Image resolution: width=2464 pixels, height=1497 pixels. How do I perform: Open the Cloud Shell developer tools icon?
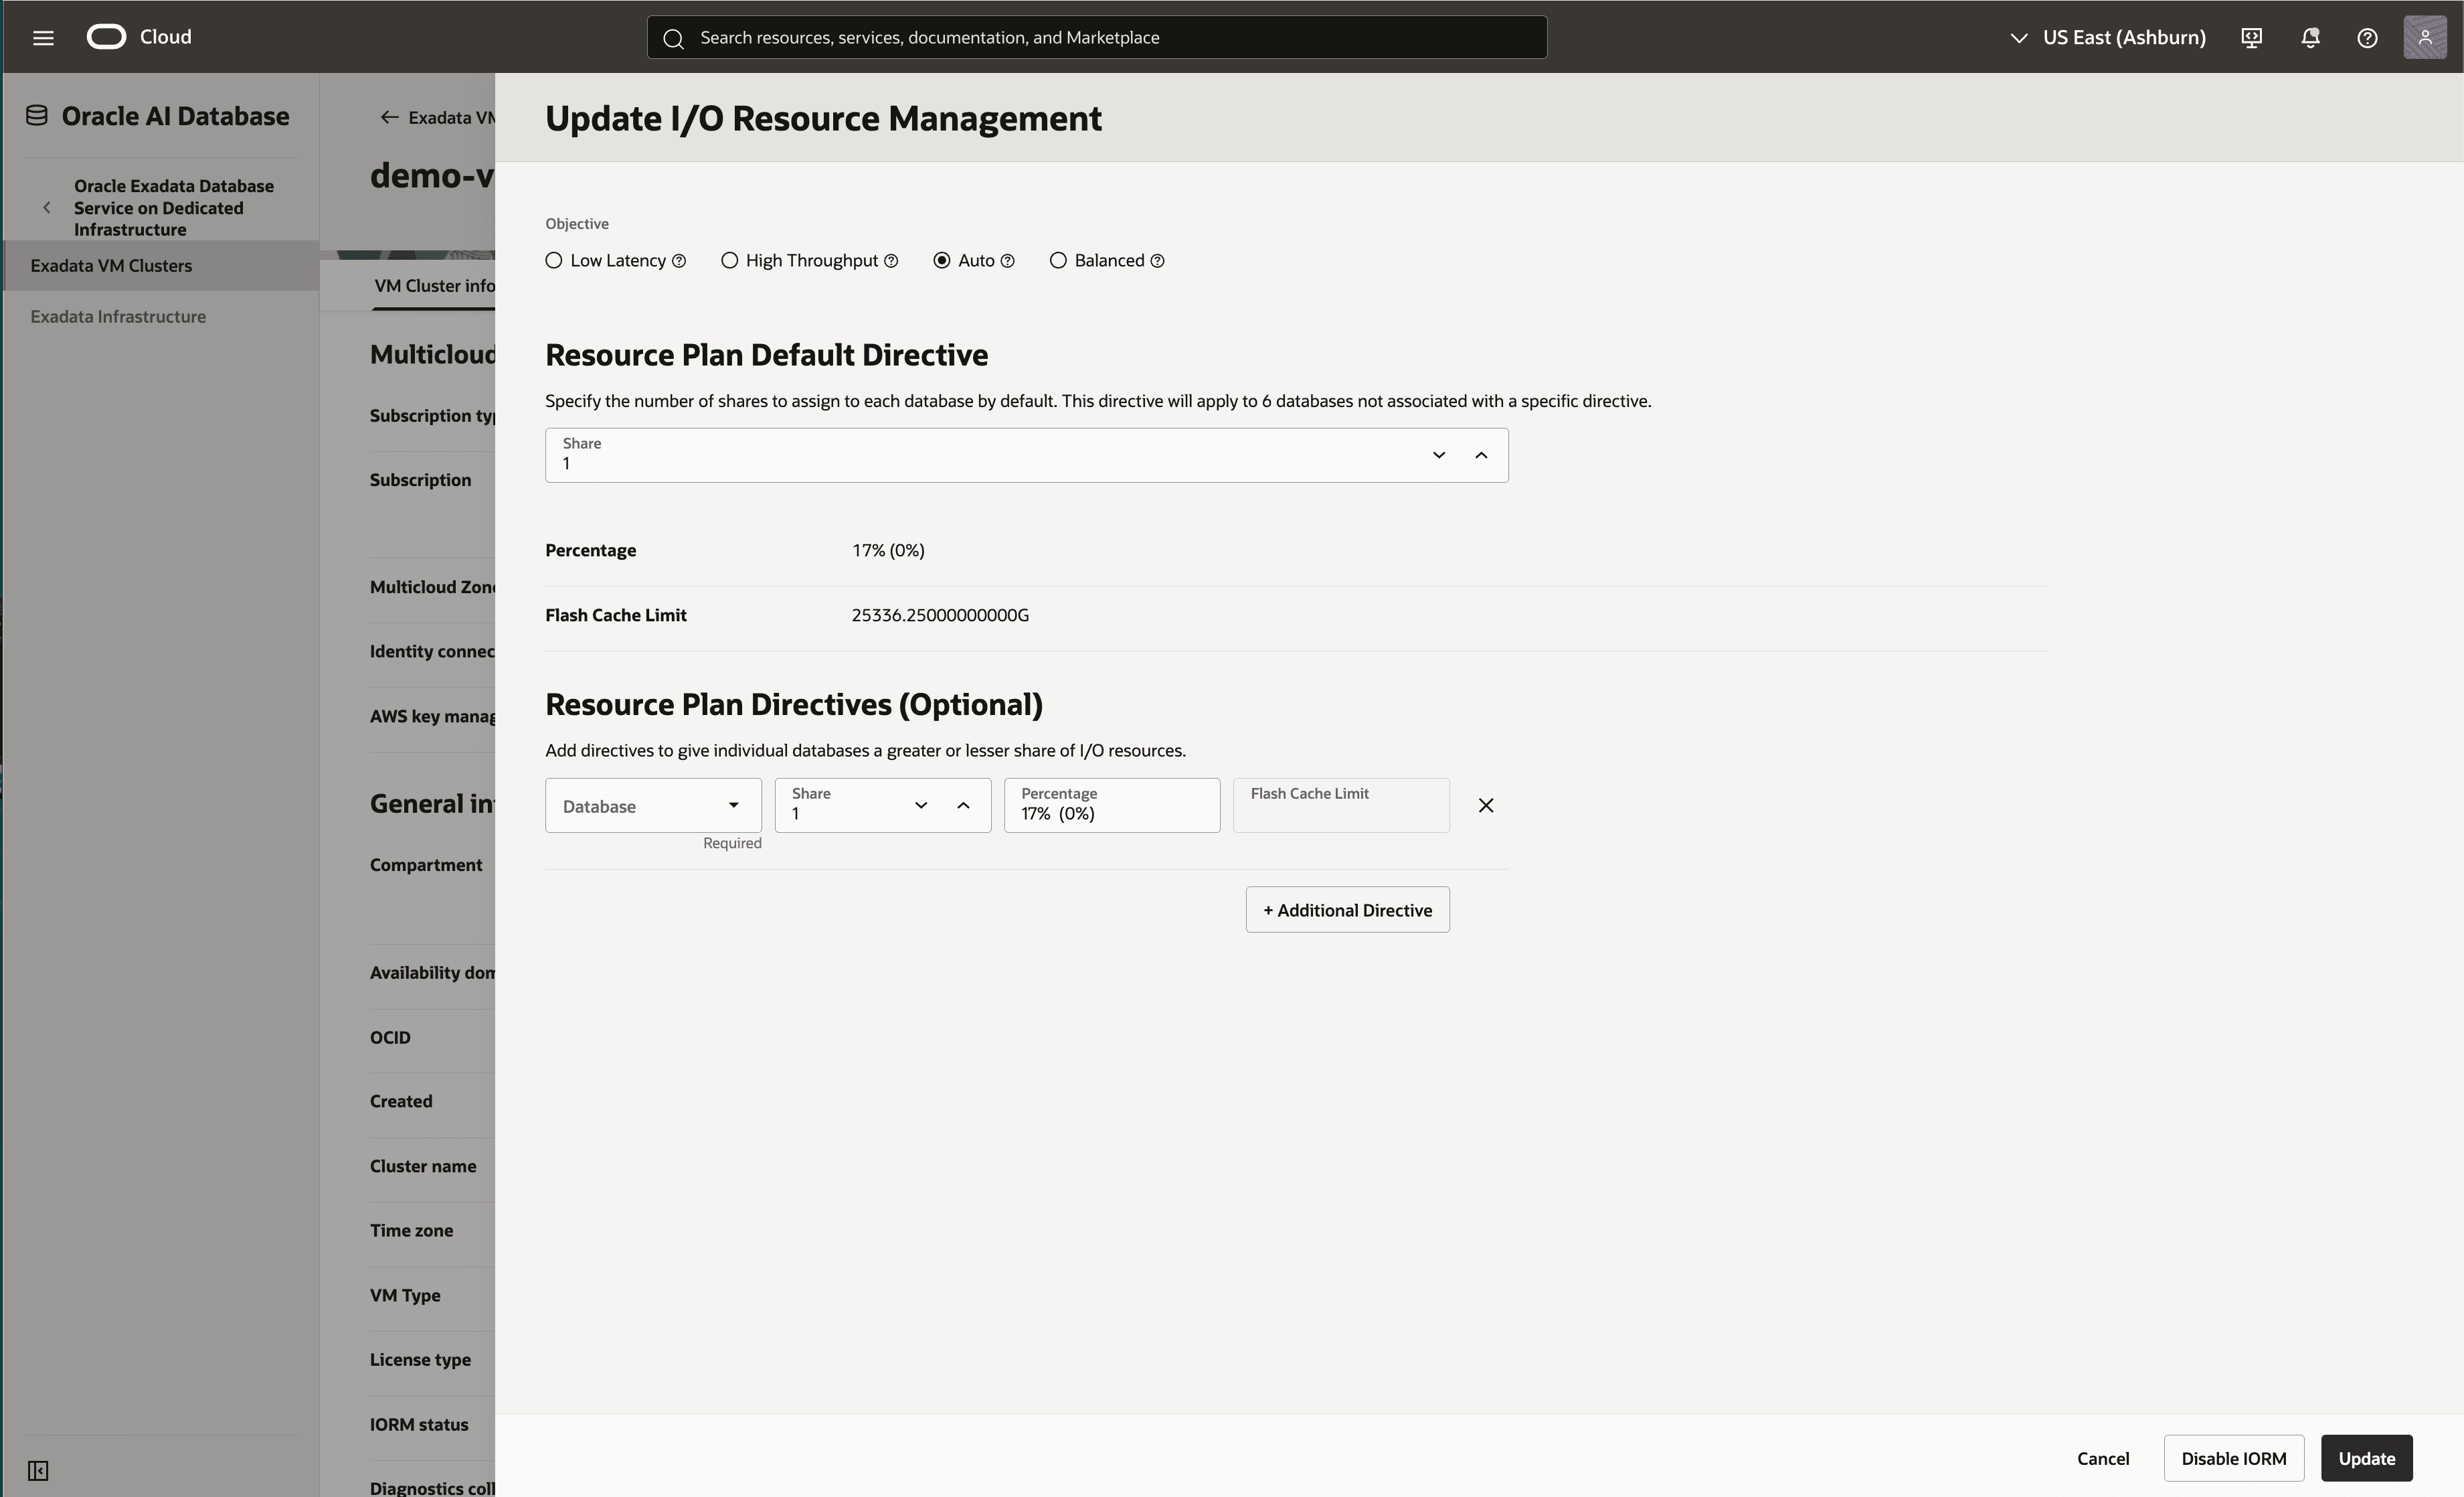tap(2251, 38)
